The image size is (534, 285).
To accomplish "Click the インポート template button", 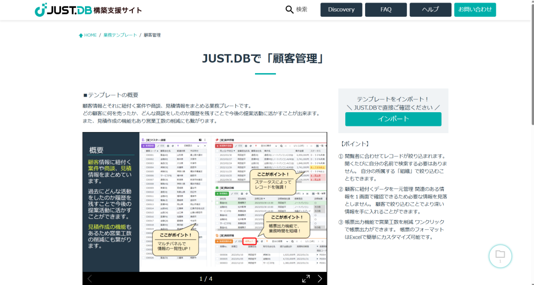I will [x=393, y=119].
